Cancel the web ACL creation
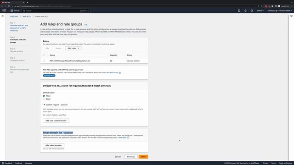Viewport: 294px width, 165px height. tap(118, 157)
